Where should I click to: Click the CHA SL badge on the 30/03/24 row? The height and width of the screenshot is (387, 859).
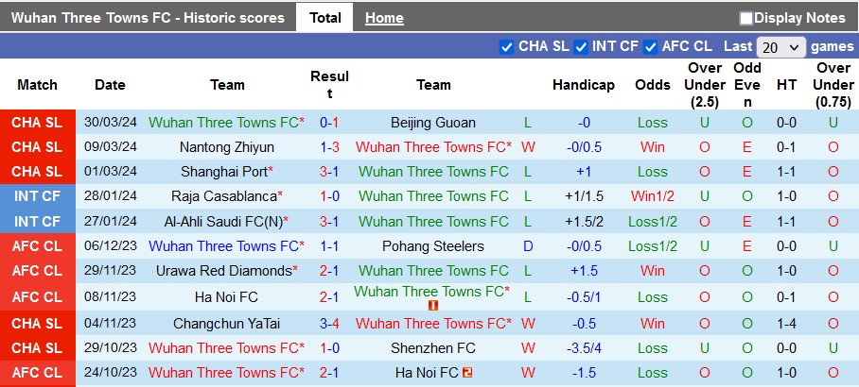38,123
